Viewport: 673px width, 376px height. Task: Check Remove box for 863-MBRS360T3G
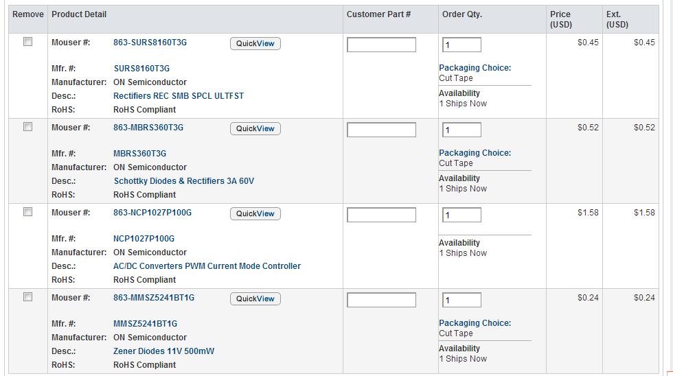pyautogui.click(x=28, y=126)
